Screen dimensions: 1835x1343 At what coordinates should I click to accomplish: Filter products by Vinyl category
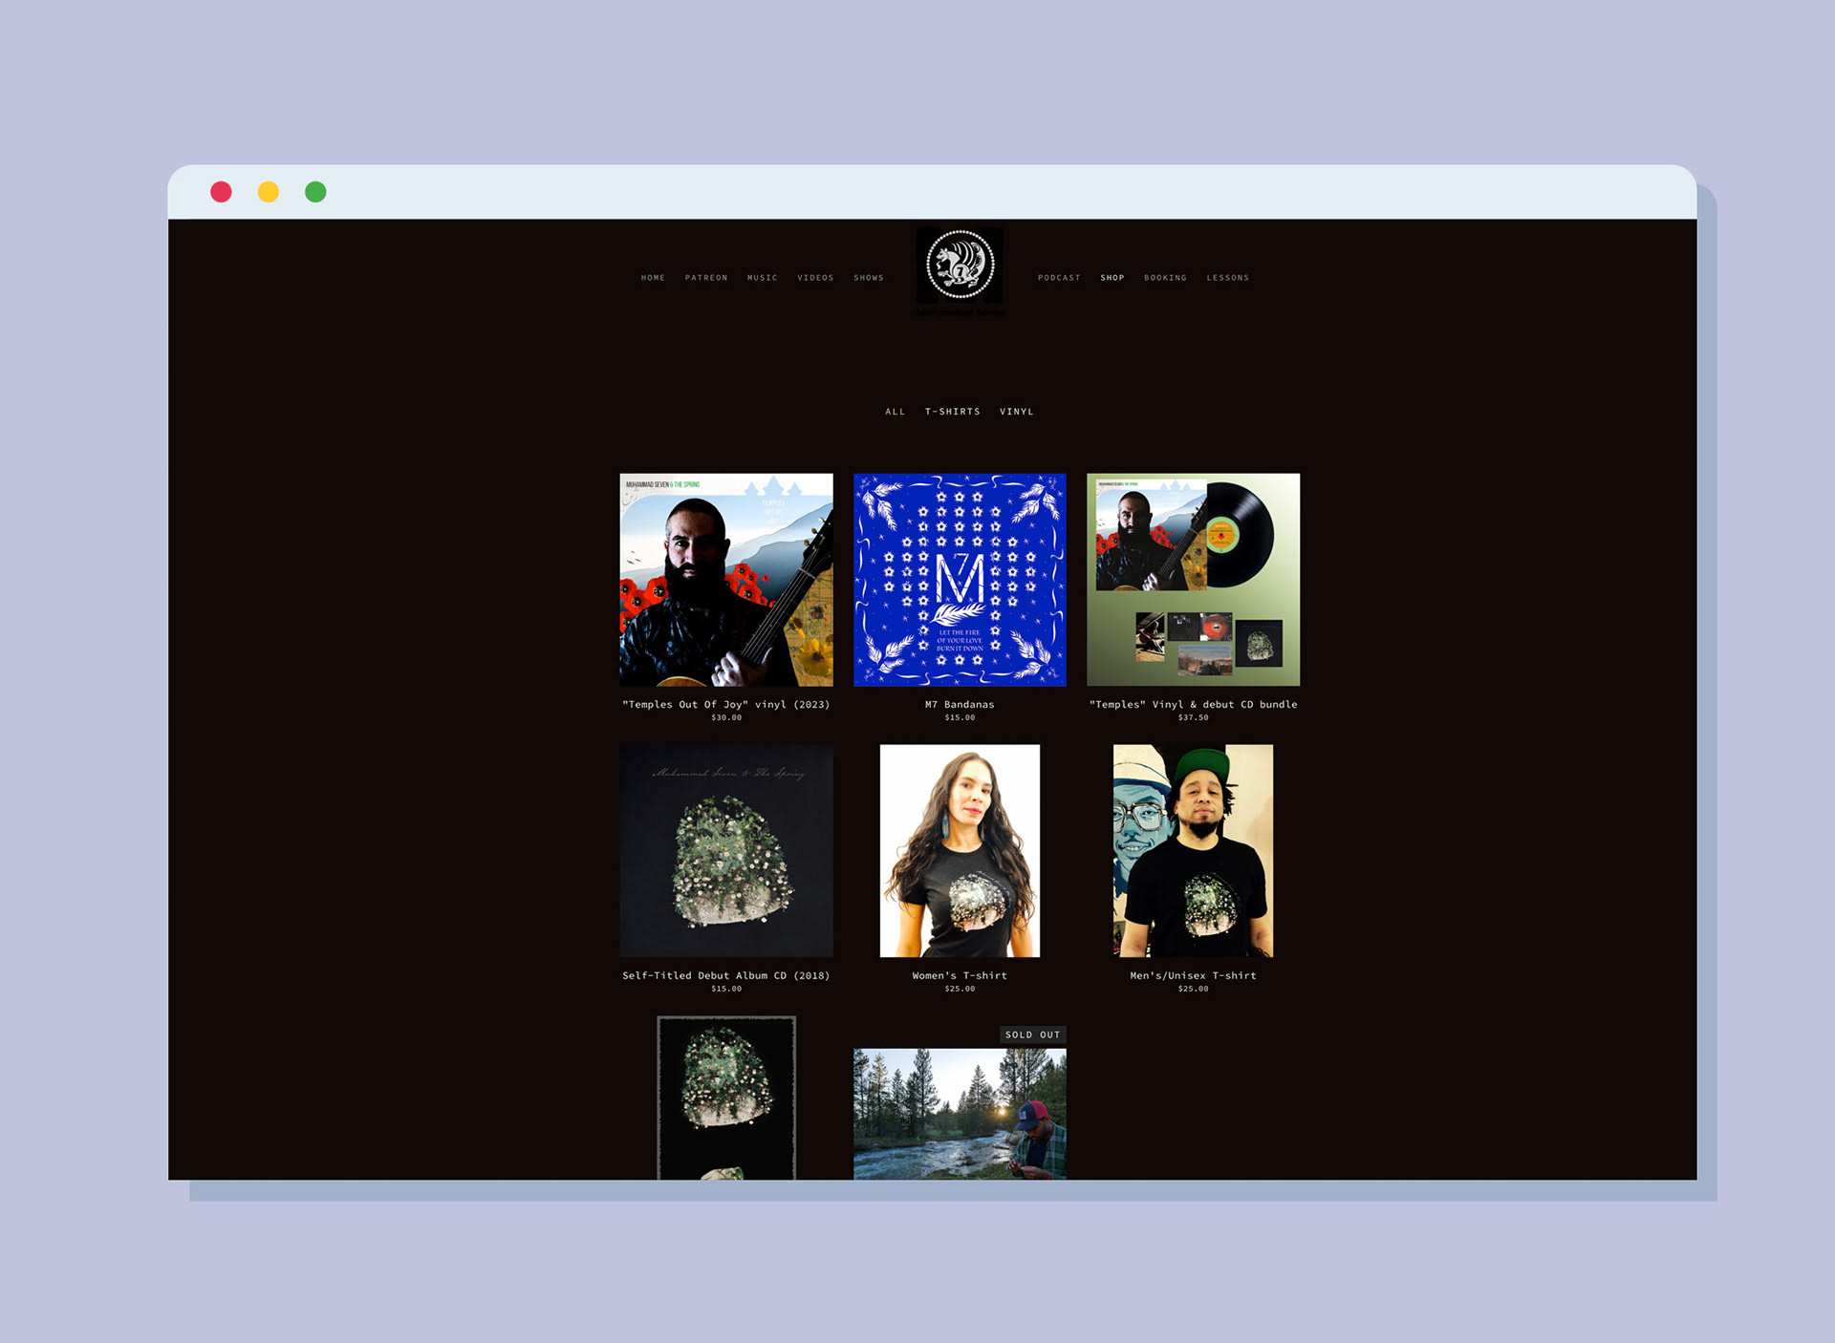point(1016,412)
